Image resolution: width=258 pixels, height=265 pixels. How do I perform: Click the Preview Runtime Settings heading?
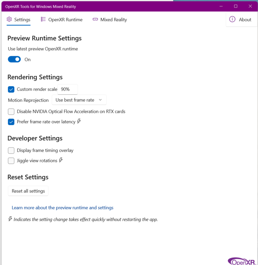(45, 38)
